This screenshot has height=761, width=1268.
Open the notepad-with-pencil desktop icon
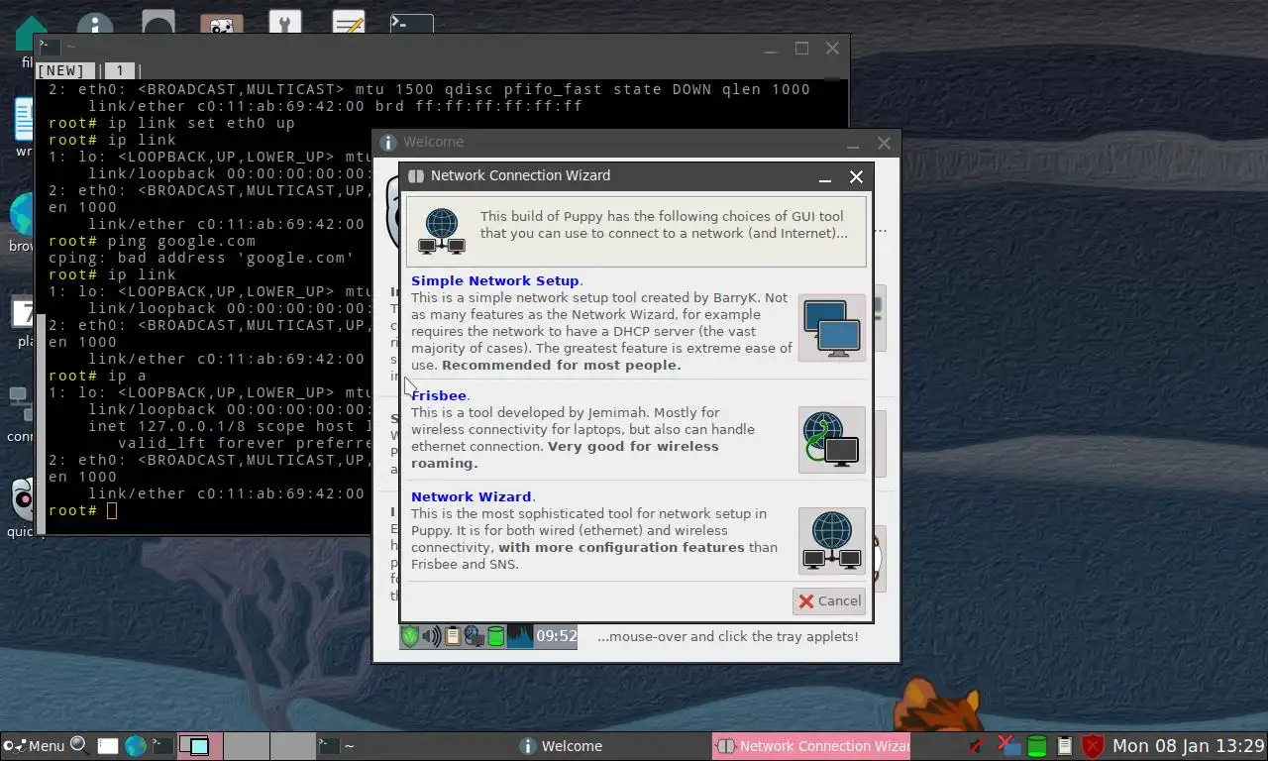click(349, 23)
